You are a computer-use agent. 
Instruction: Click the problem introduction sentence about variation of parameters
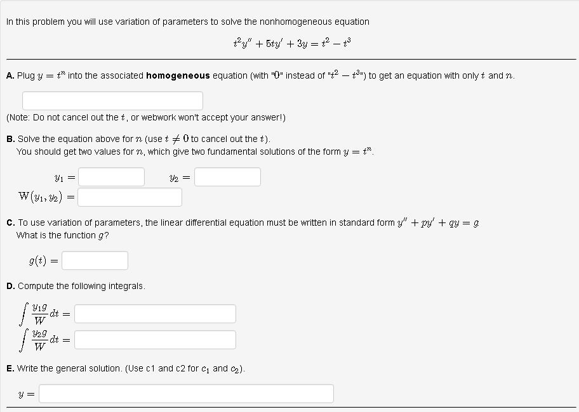pyautogui.click(x=187, y=22)
